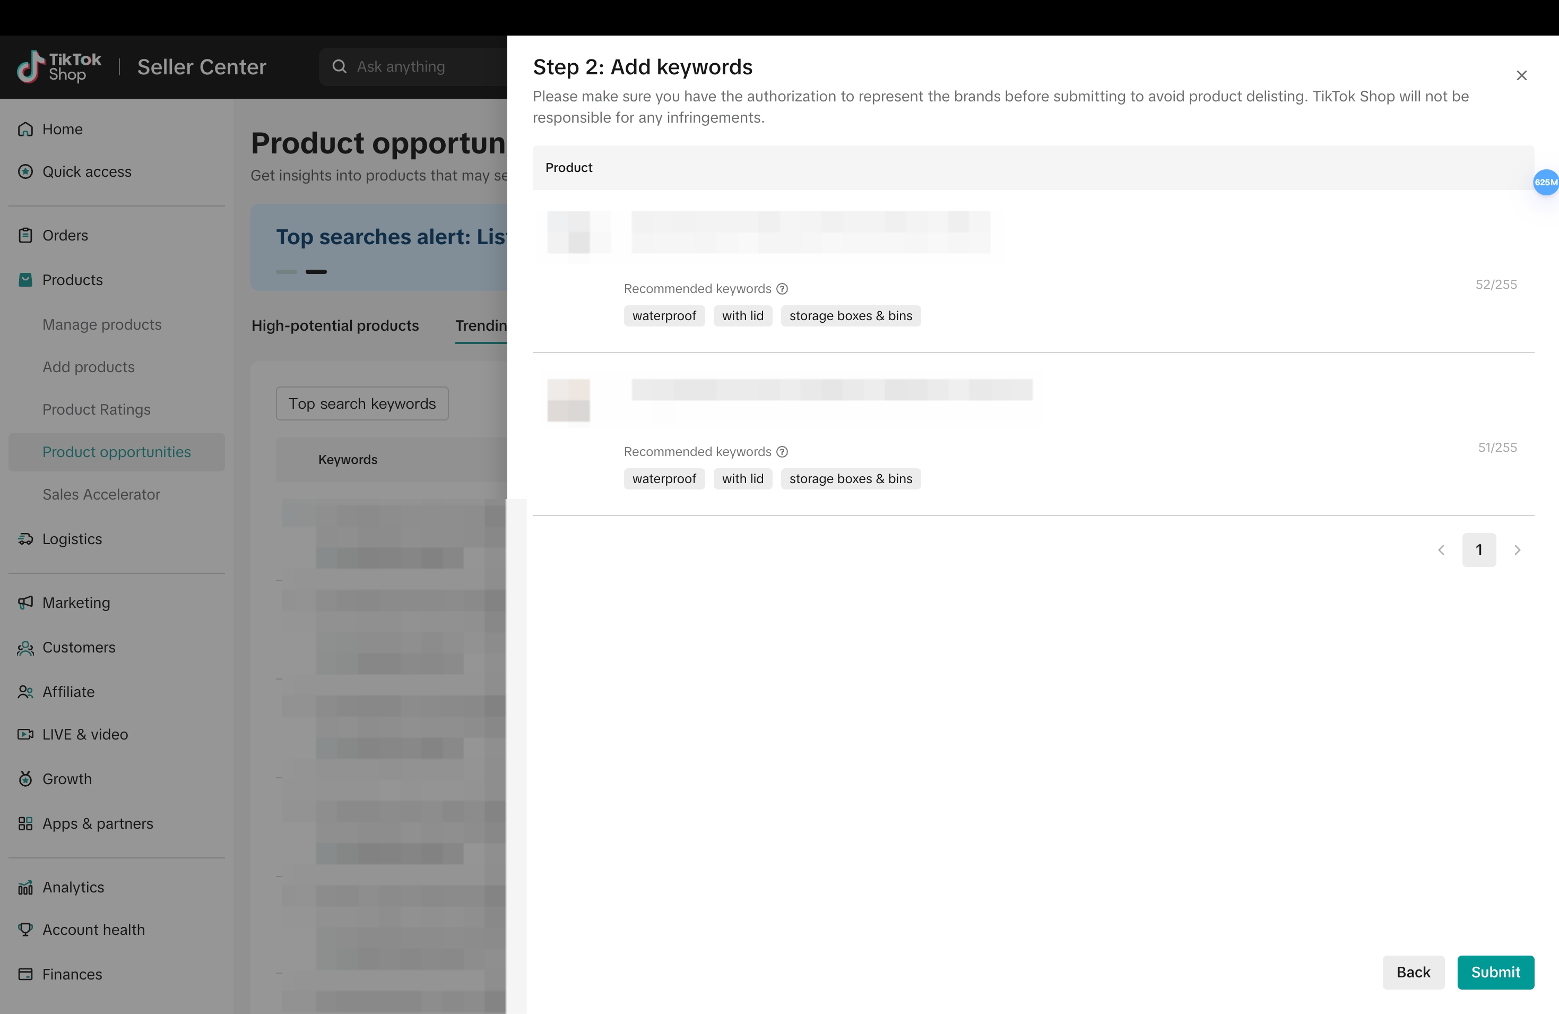Select Product opportunities submenu item
This screenshot has width=1559, height=1014.
click(x=117, y=452)
